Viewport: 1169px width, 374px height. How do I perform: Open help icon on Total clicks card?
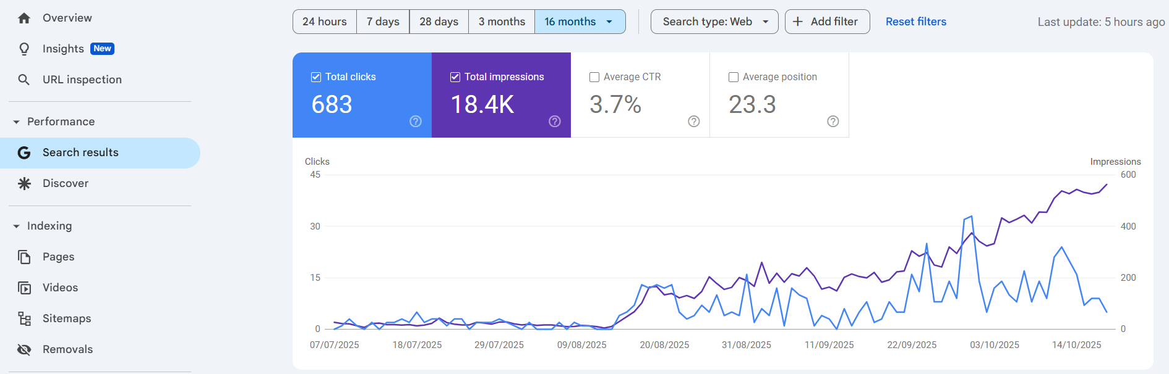point(416,122)
